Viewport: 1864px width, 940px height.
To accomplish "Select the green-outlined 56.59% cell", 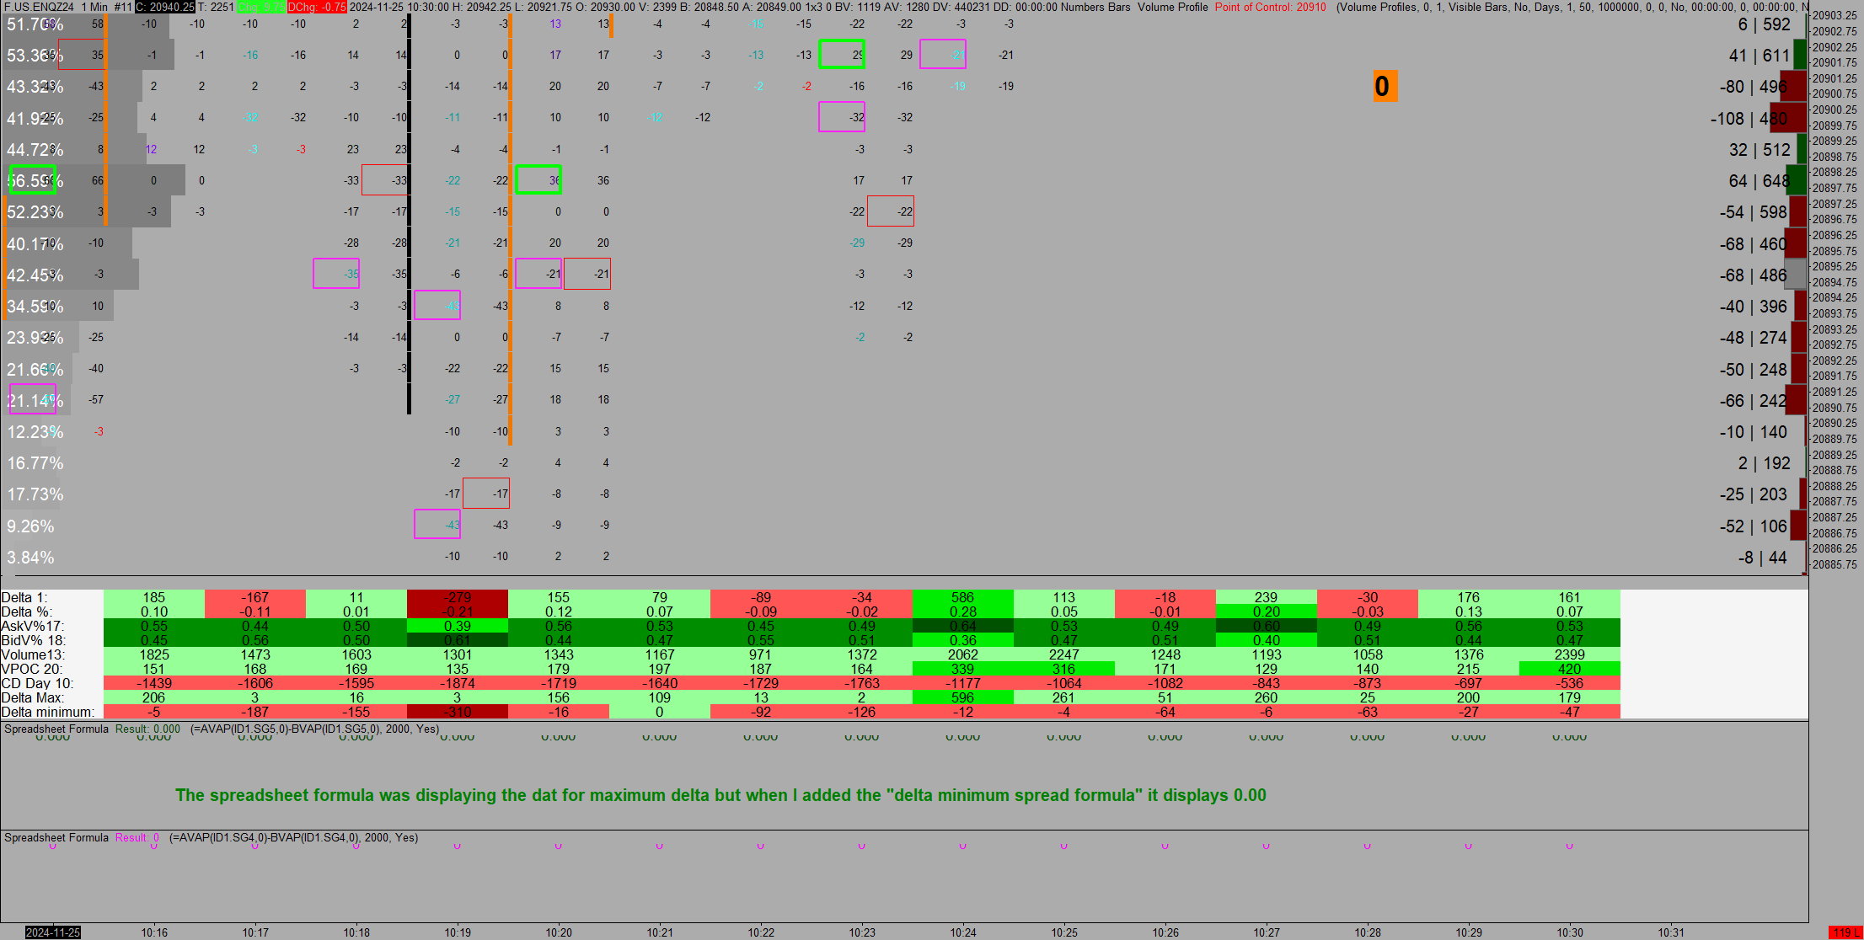I will coord(33,180).
